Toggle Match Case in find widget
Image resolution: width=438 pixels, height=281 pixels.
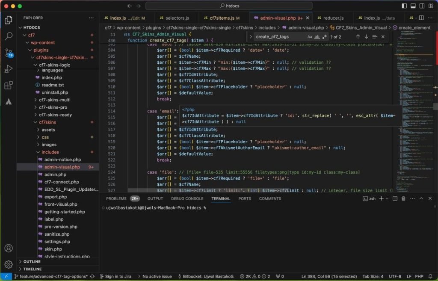310,37
